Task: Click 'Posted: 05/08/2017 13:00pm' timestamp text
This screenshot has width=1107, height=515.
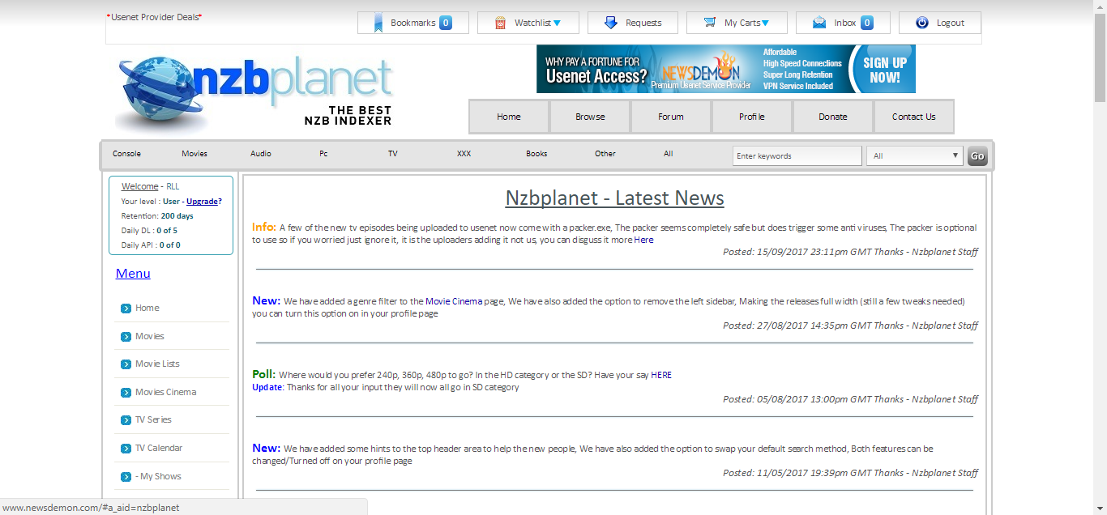Action: 785,399
